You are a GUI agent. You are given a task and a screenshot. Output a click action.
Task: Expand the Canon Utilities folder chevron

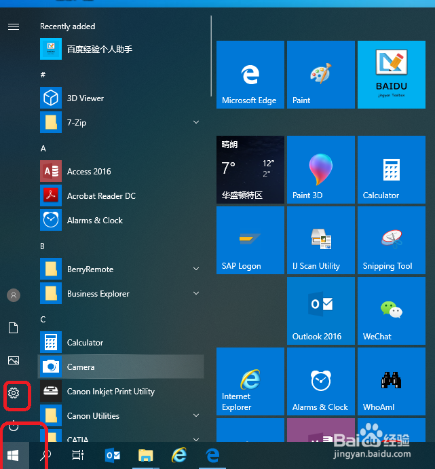[196, 415]
